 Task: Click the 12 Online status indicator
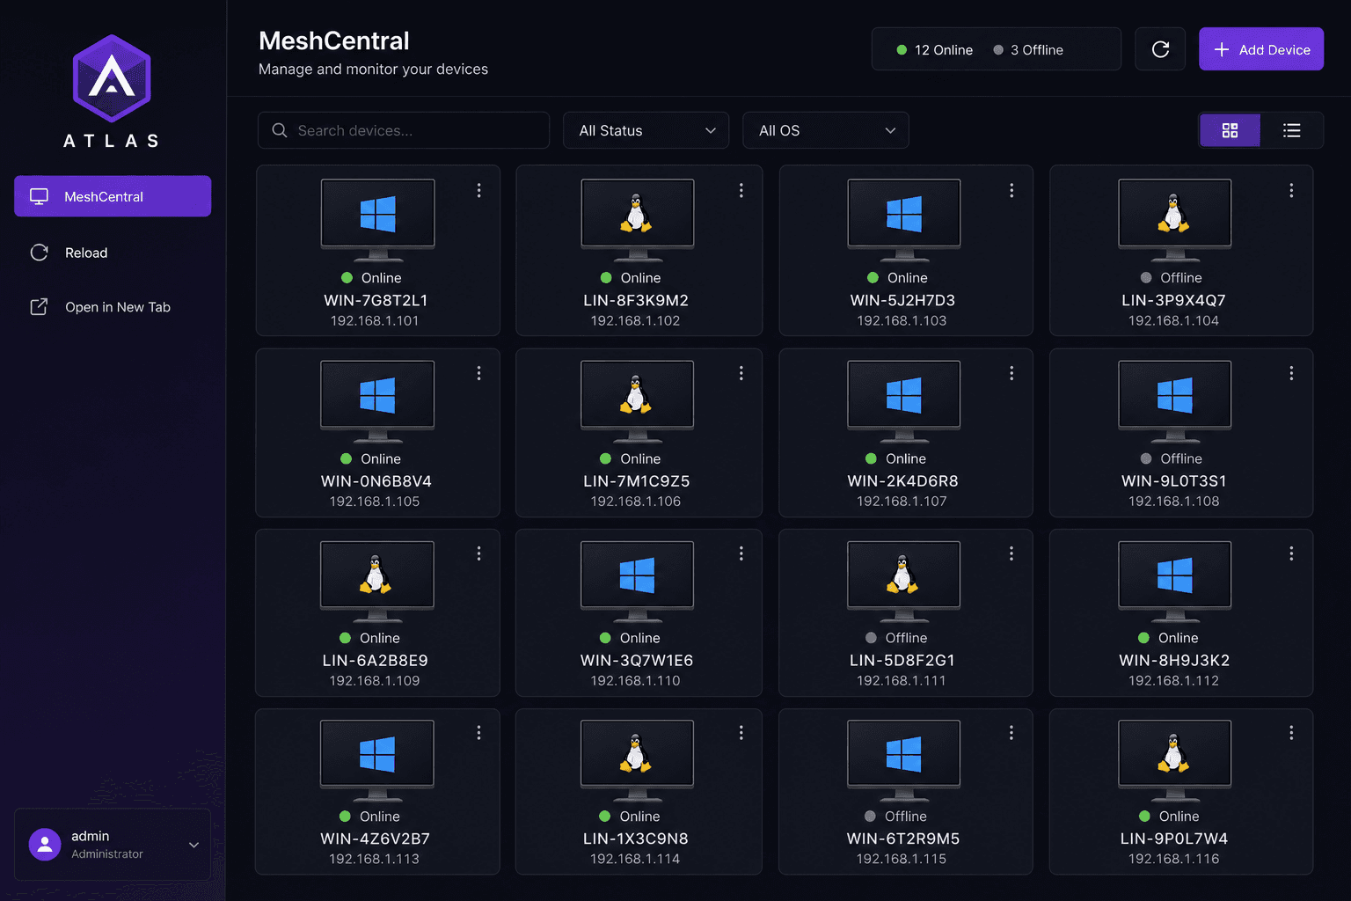[934, 50]
